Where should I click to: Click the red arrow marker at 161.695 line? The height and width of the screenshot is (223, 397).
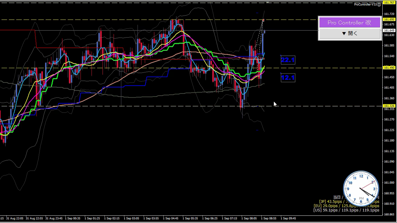263,20
